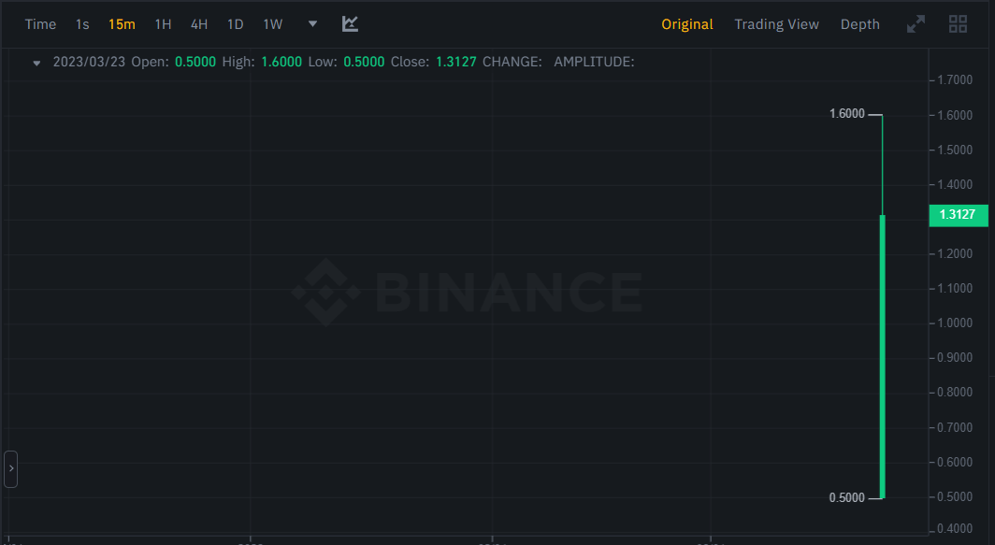This screenshot has height=545, width=995.
Task: Switch to 1s interval
Action: [82, 24]
